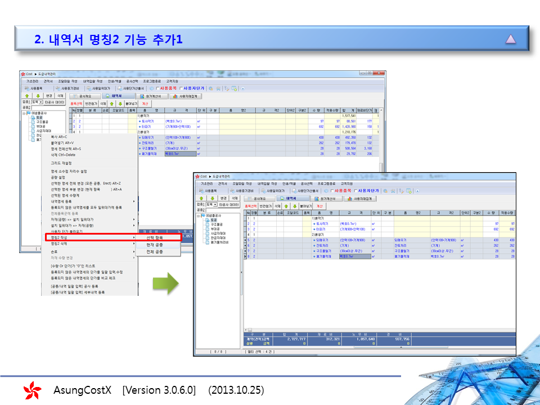Image resolution: width=540 pixels, height=405 pixels.
Task: Open 인쇄/엑셀 menu in front window
Action: pyautogui.click(x=289, y=183)
